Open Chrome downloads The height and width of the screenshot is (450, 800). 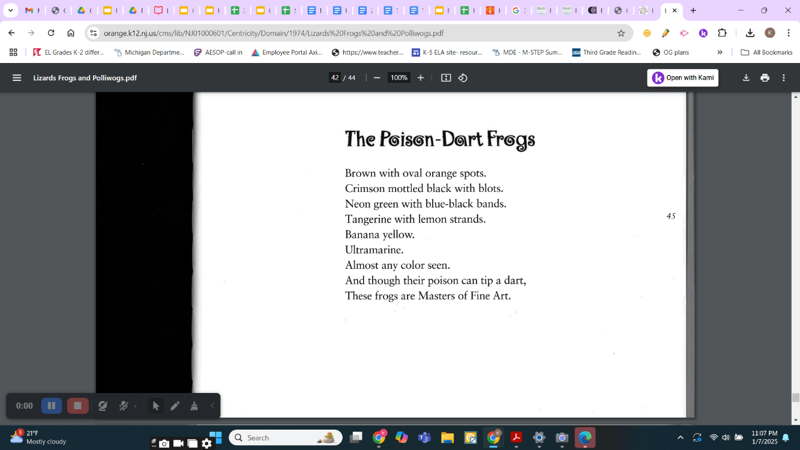(x=750, y=33)
